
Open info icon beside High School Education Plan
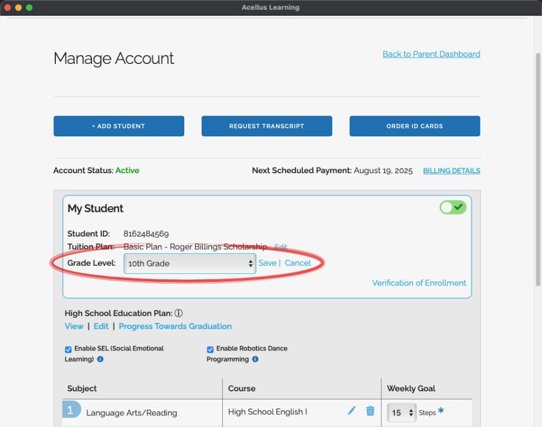(x=179, y=314)
